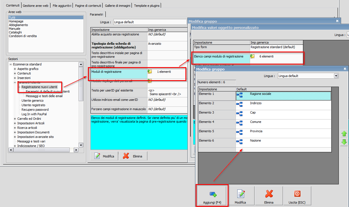This screenshot has height=207, width=349.
Task: Click the Modifica button under the parameters table
Action: 105,156
